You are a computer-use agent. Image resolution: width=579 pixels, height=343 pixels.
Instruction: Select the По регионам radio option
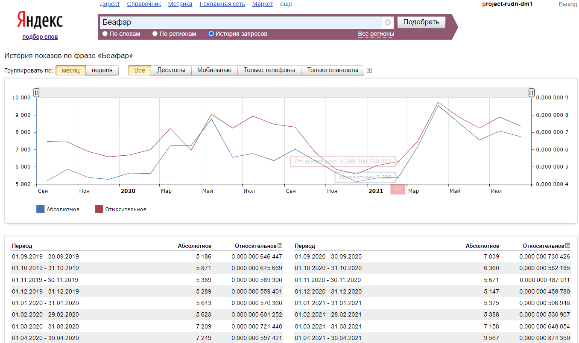click(x=155, y=34)
